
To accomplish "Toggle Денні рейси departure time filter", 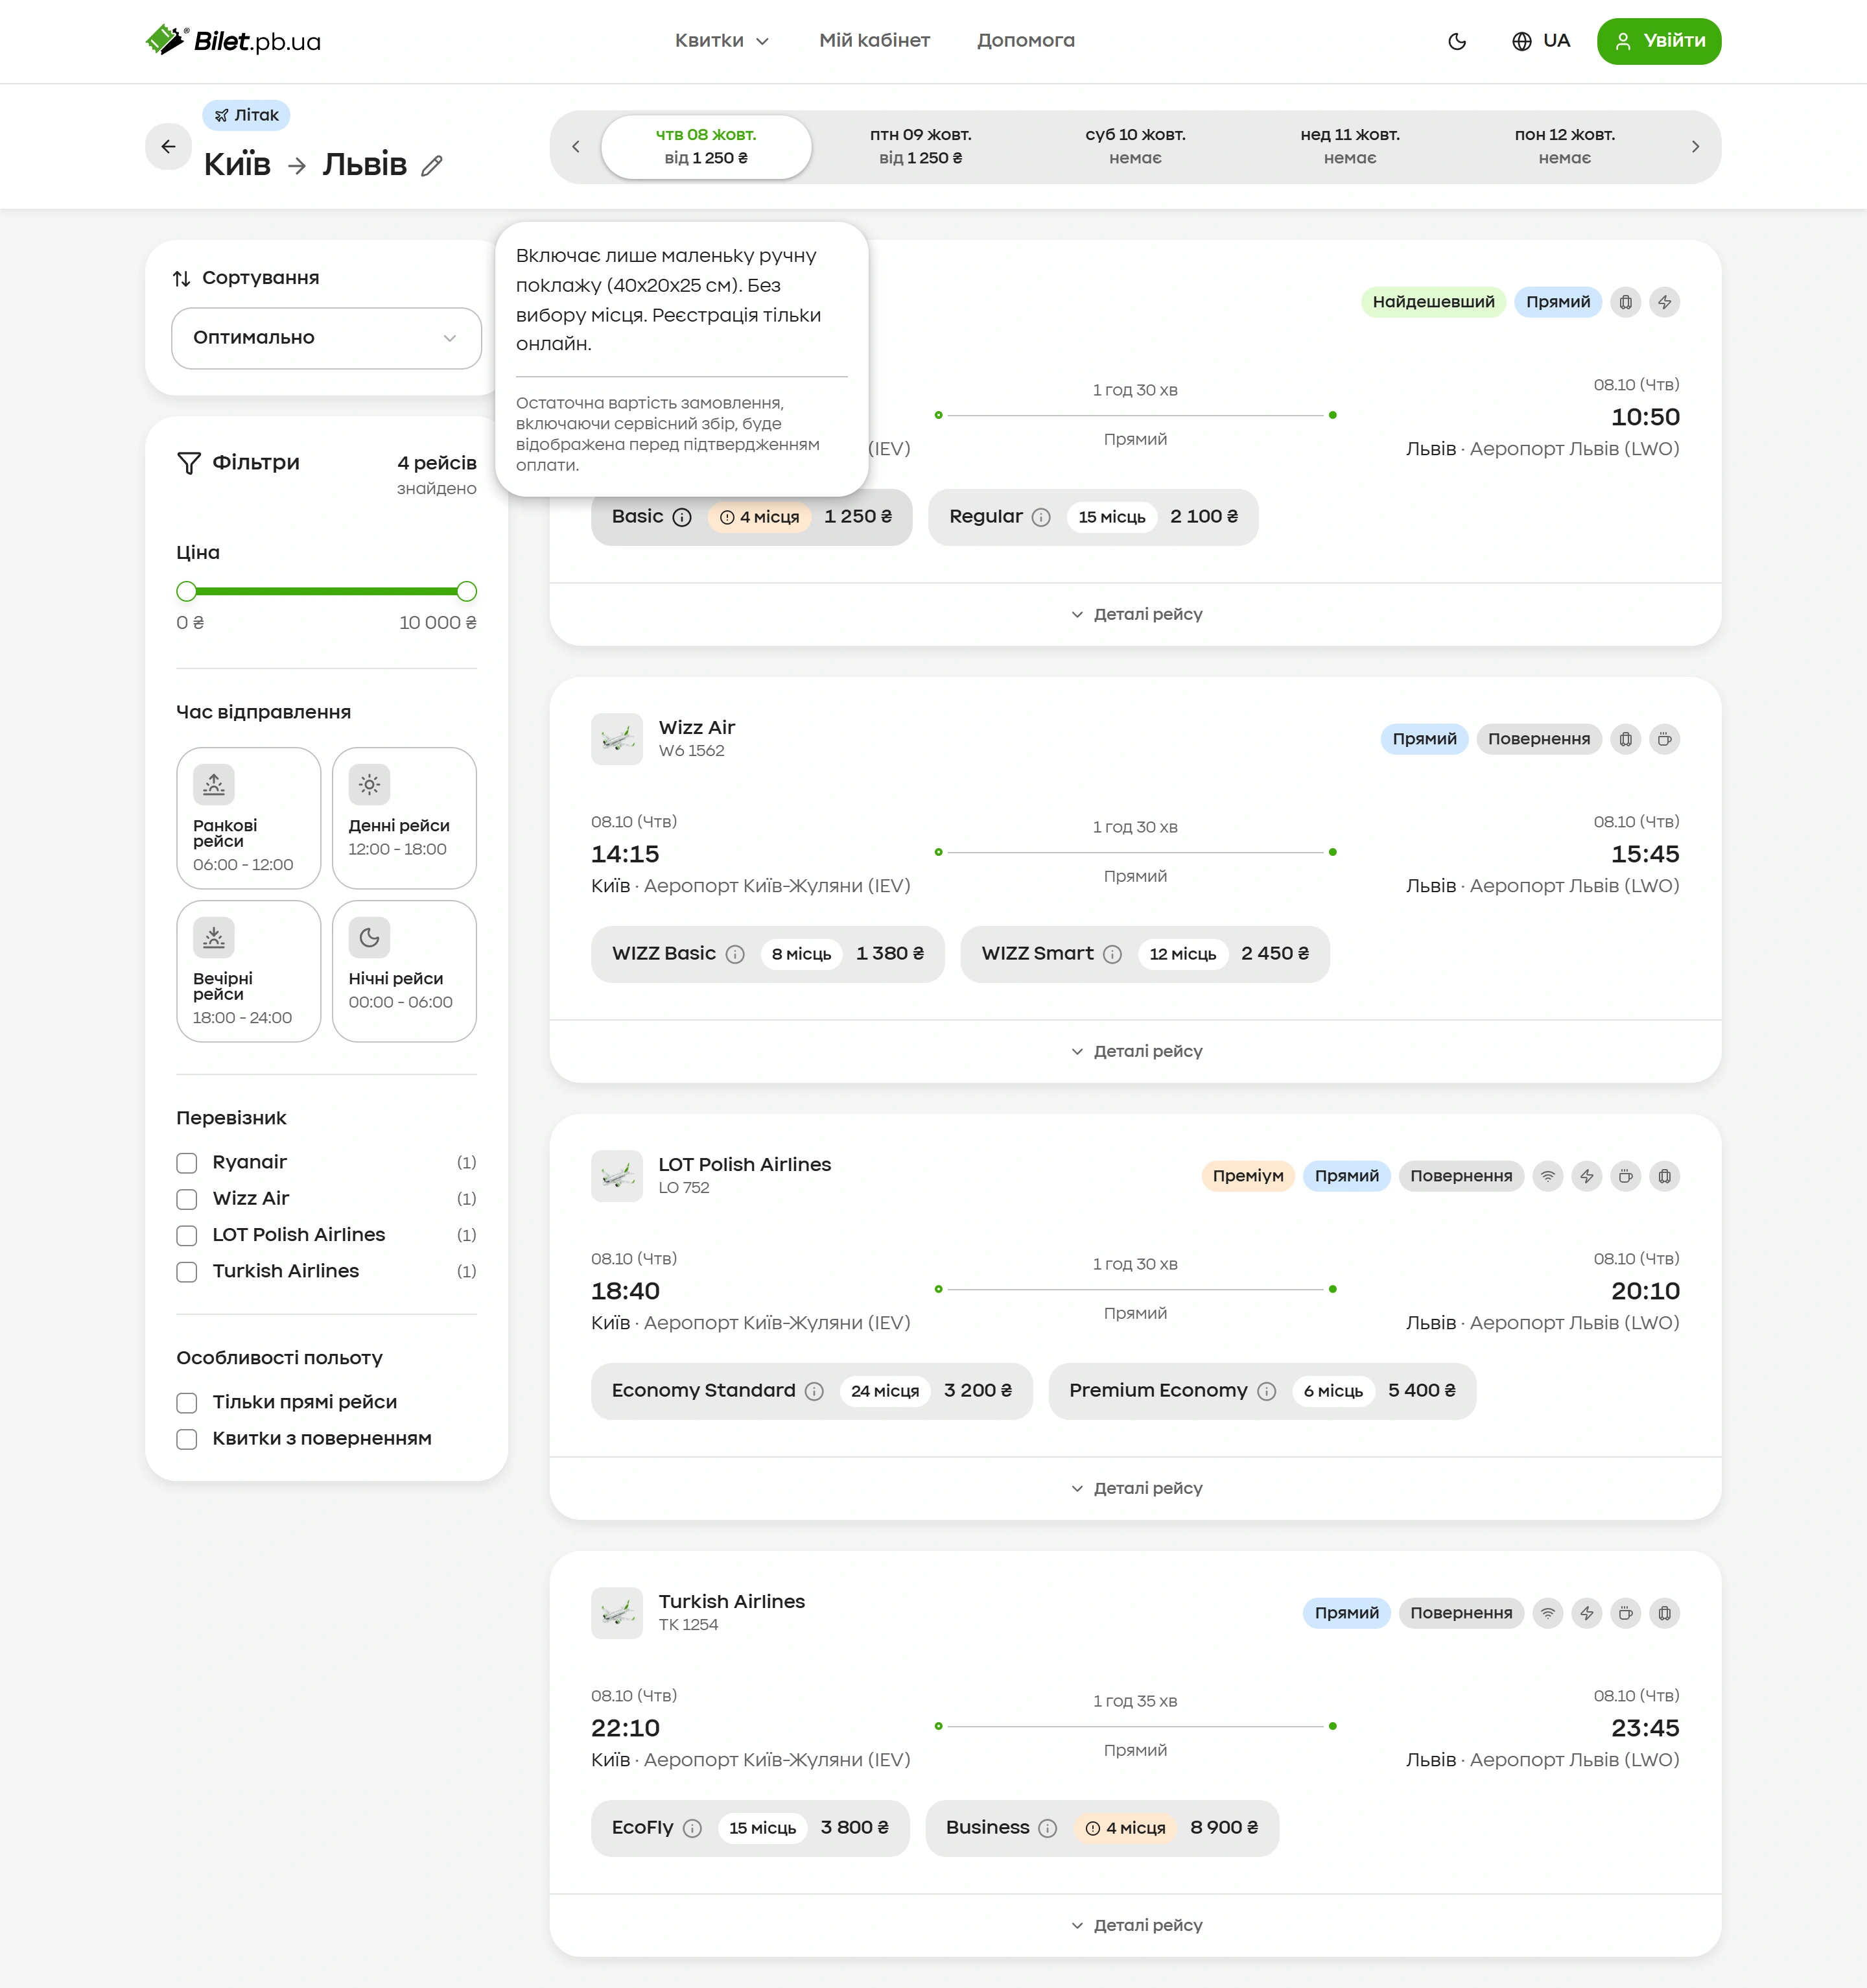I will (404, 818).
